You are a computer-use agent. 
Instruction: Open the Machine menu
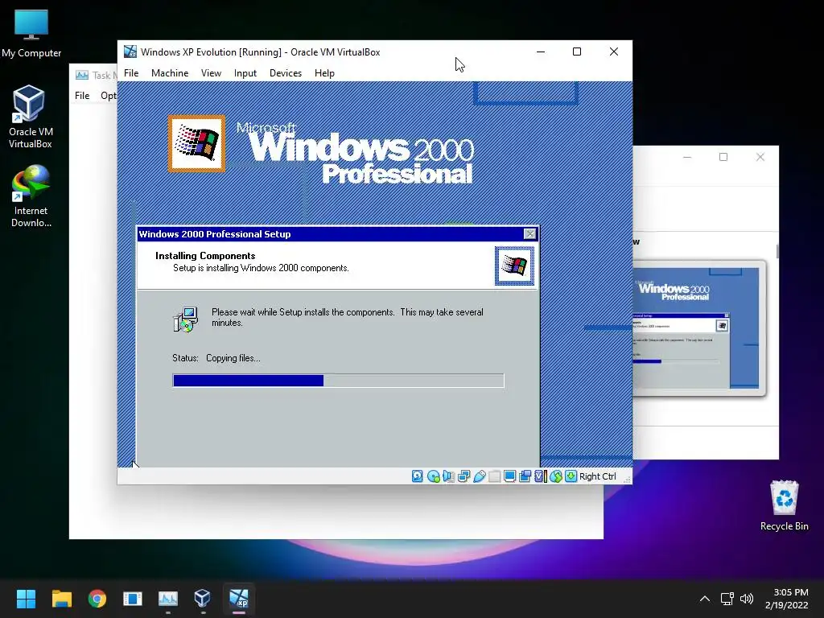click(170, 73)
